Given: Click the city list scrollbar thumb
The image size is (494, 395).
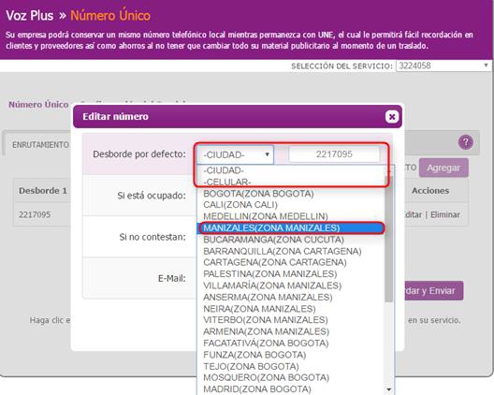Looking at the screenshot, I should (389, 239).
